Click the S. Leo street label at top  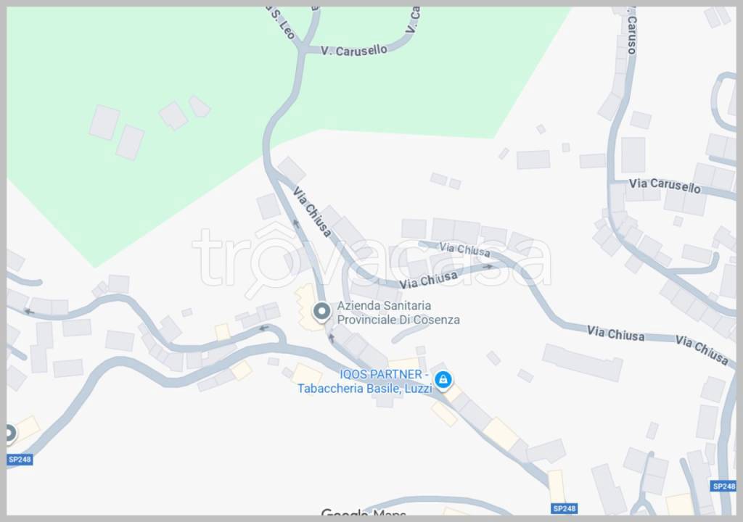(x=282, y=22)
